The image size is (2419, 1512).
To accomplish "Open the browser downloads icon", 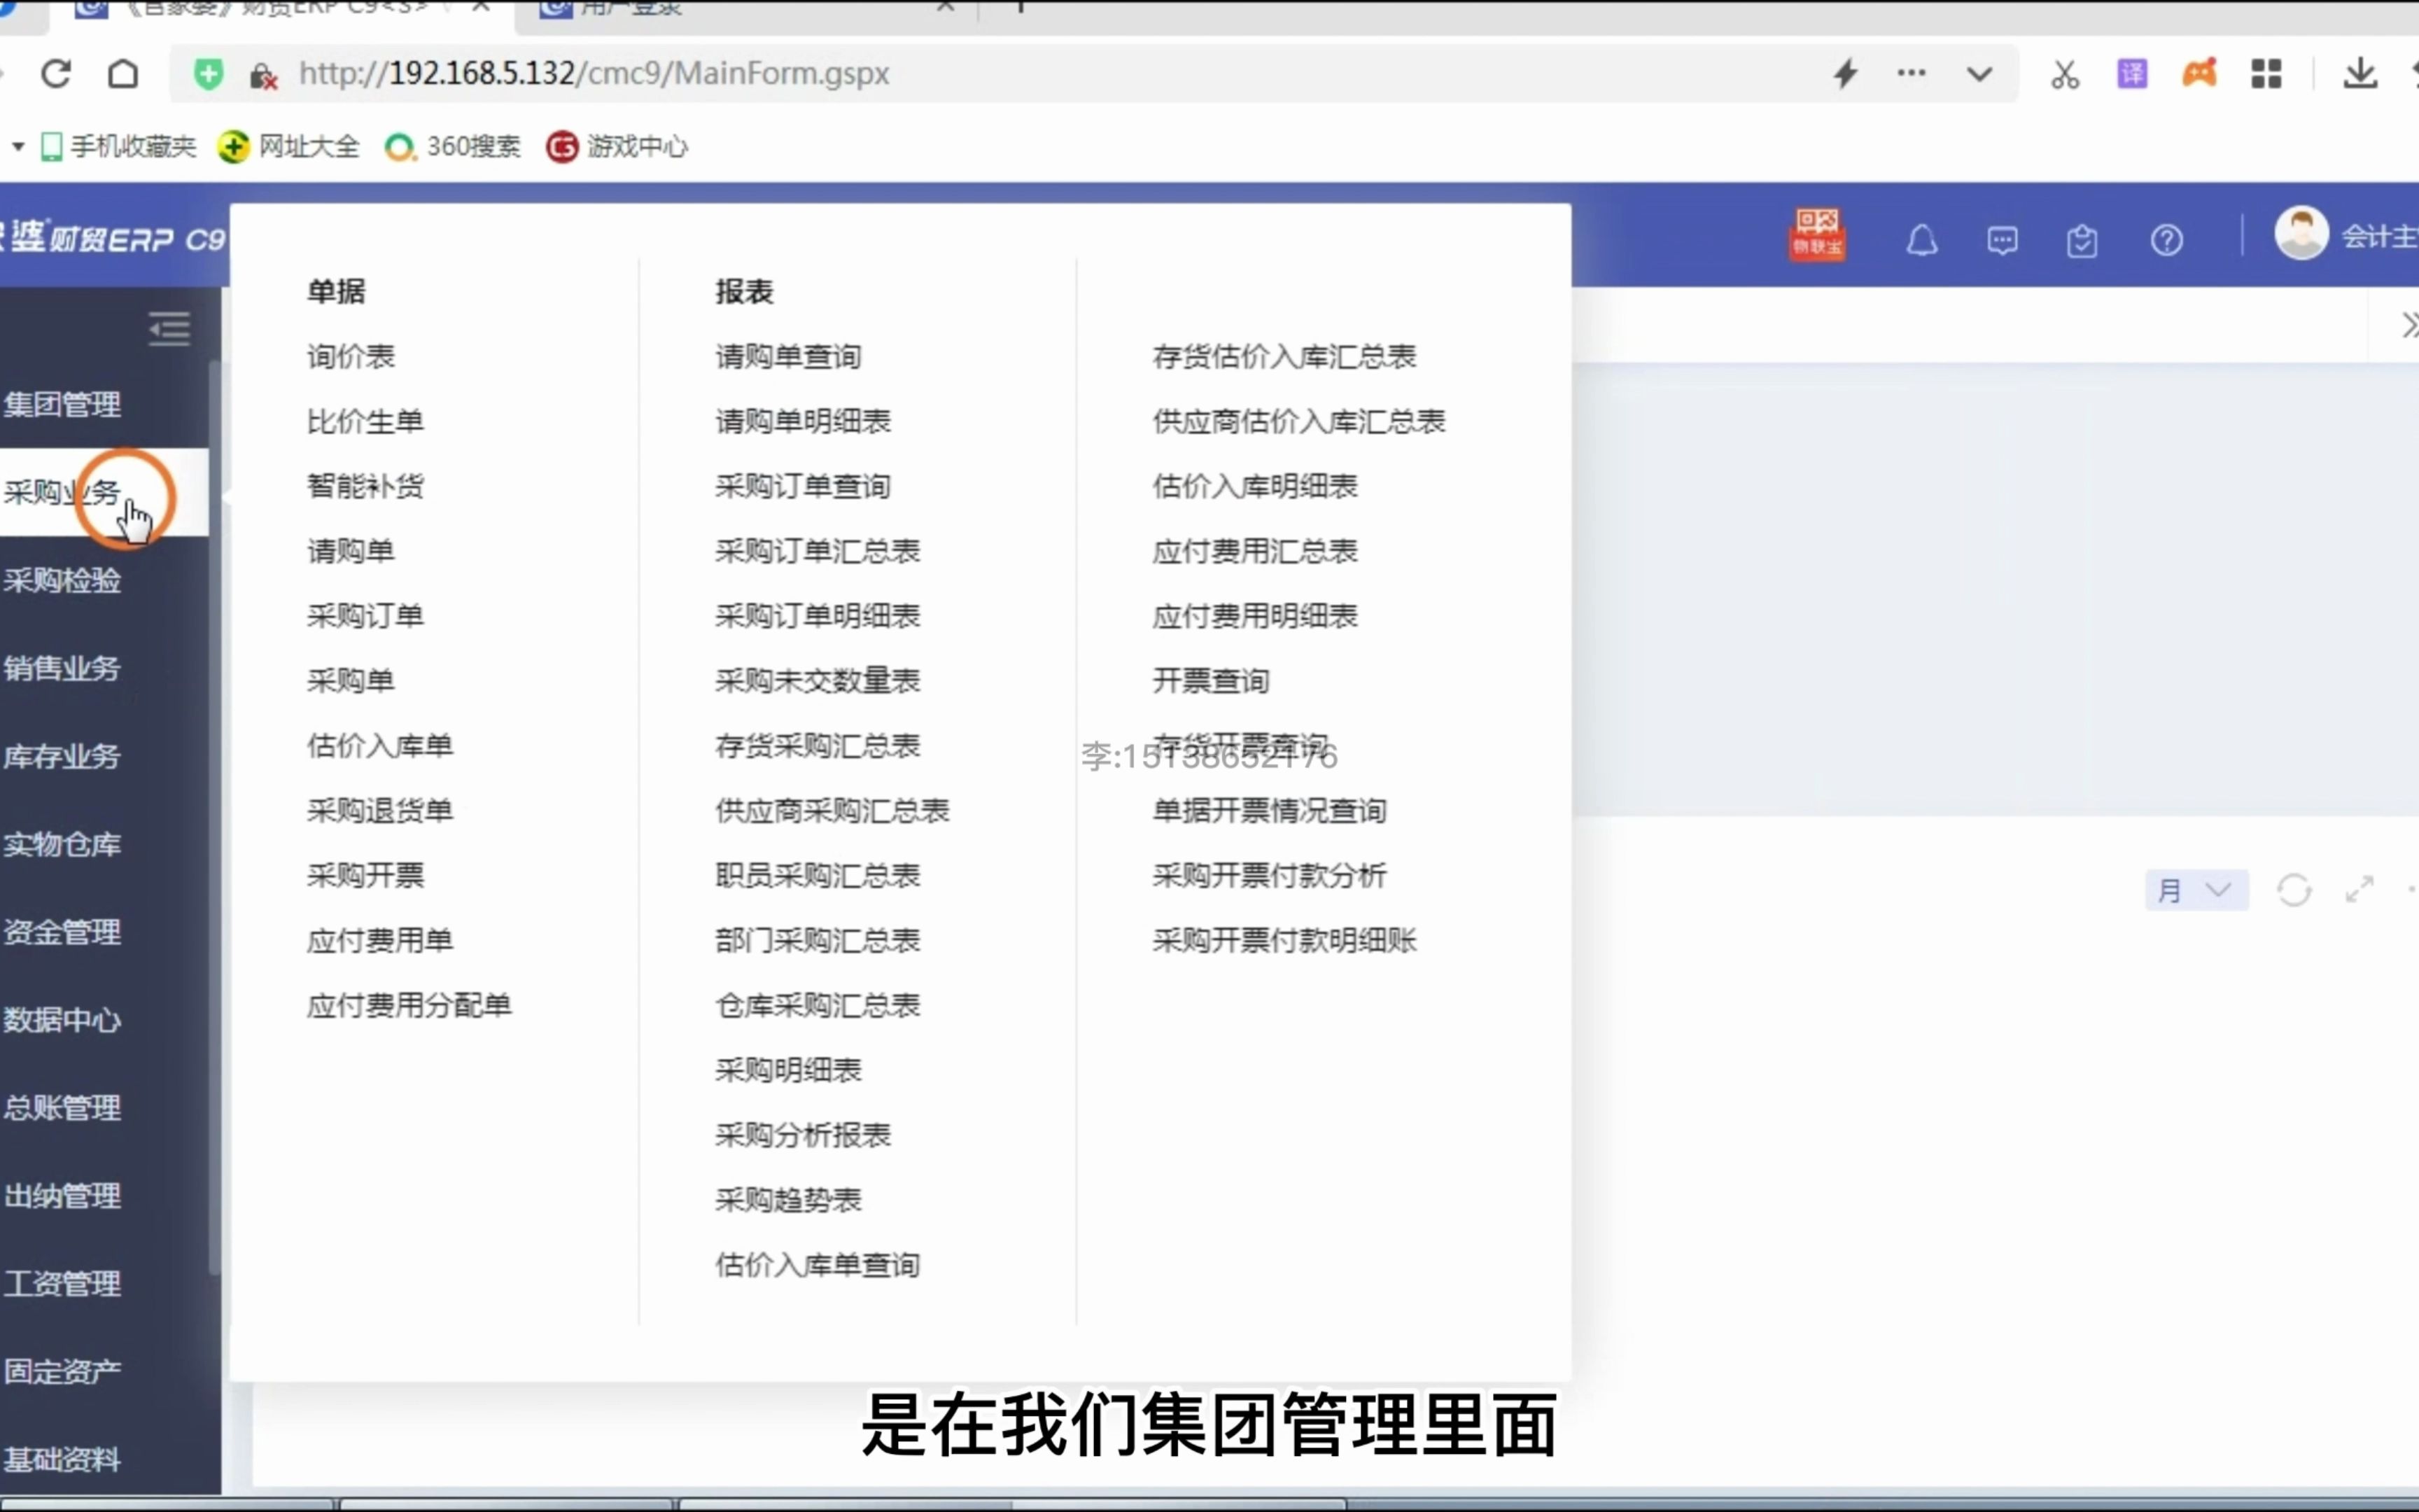I will click(2360, 73).
